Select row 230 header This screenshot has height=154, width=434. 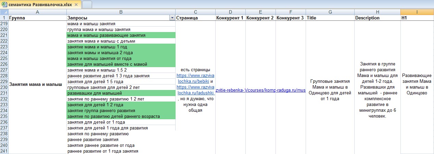pos(4,87)
